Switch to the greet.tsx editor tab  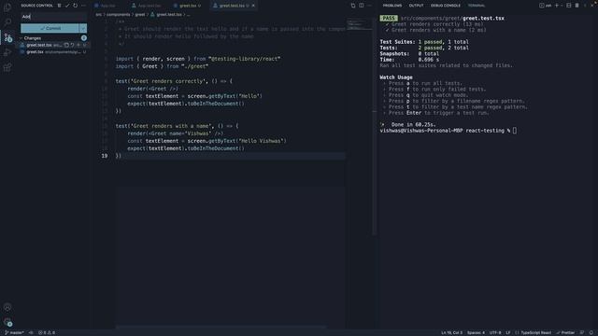click(188, 6)
